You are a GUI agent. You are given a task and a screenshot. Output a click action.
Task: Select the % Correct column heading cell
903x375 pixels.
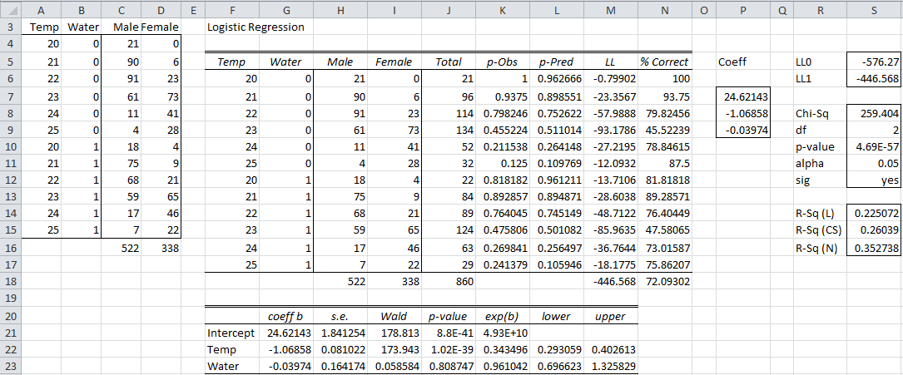coord(663,62)
